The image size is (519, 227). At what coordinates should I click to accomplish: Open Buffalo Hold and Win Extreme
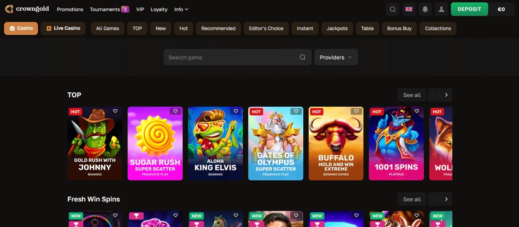(x=336, y=143)
